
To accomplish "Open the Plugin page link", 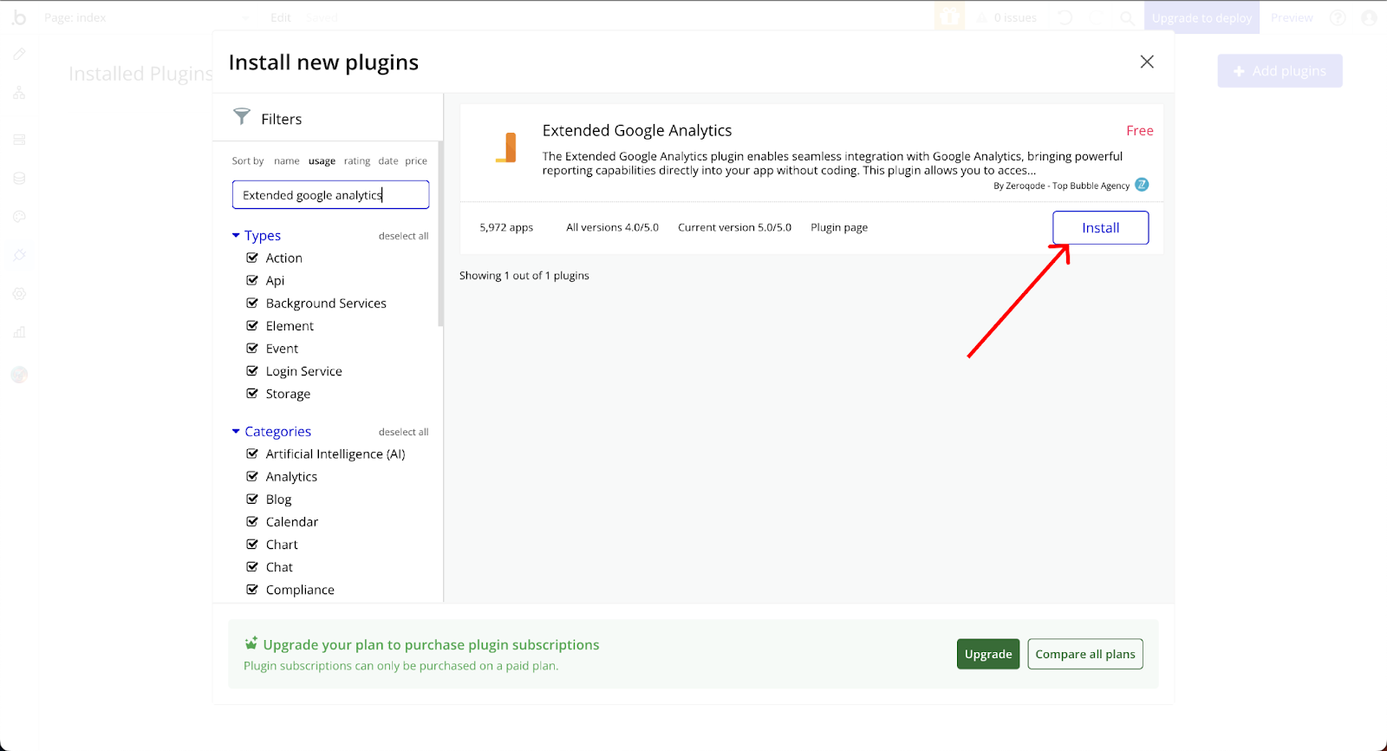I will point(839,227).
